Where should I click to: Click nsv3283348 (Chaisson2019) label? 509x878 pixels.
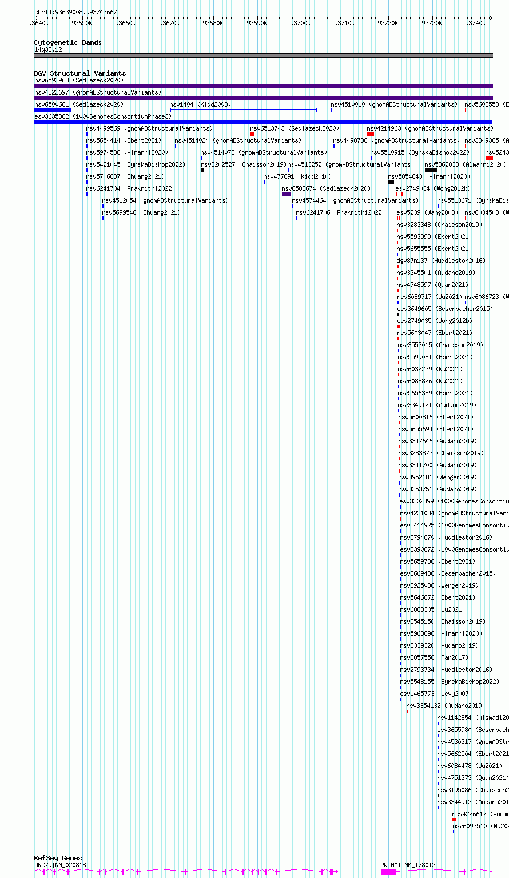pyautogui.click(x=439, y=225)
